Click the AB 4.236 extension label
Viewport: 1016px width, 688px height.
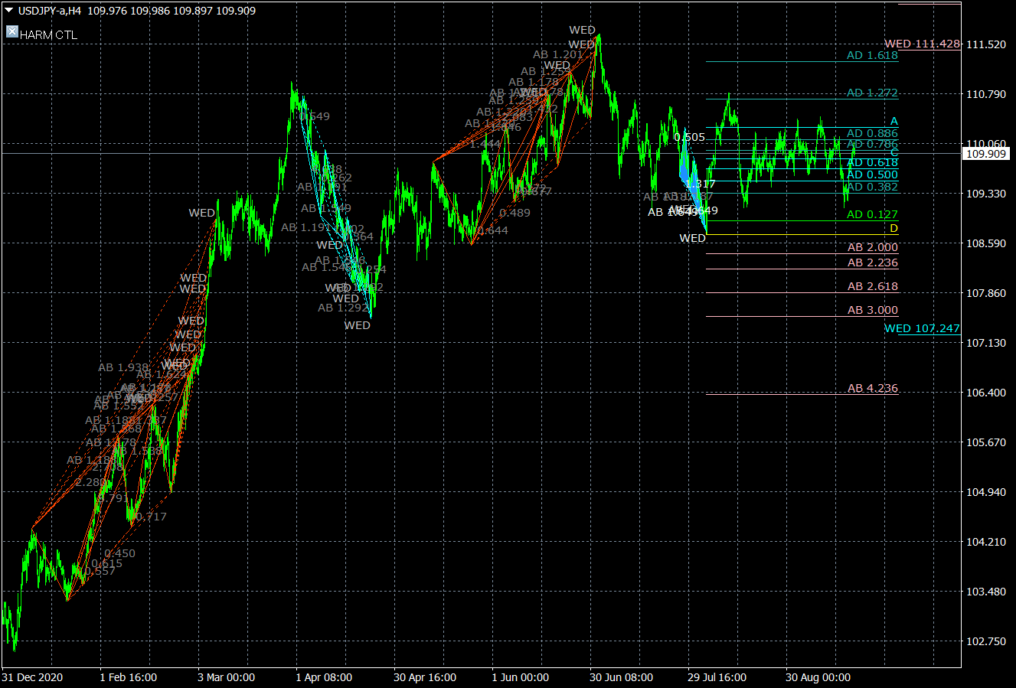tap(873, 389)
